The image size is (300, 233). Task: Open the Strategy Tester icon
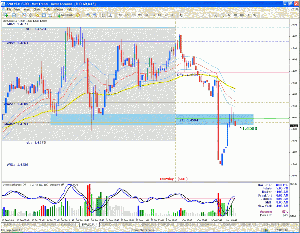point(50,15)
